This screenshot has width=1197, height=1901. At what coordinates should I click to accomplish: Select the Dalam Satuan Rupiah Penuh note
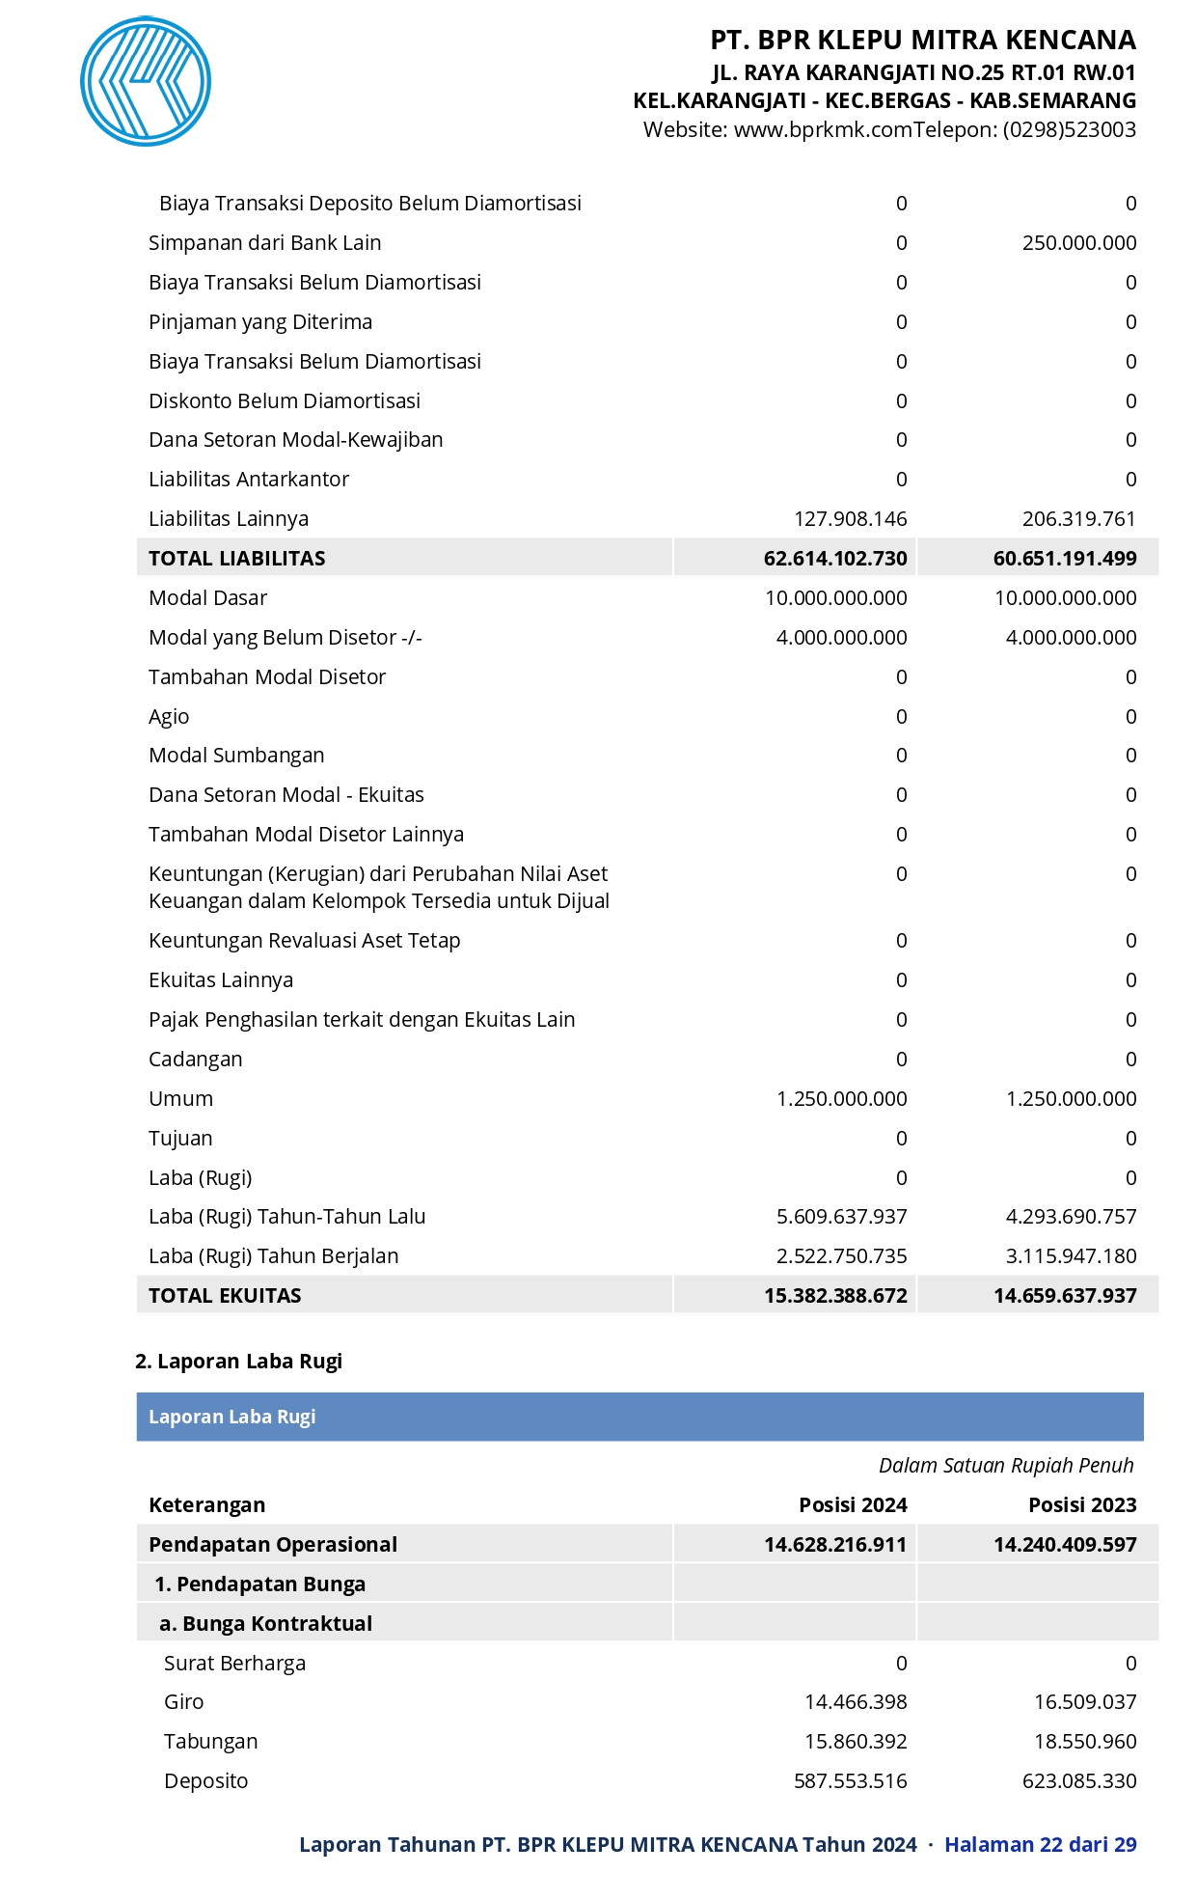click(x=1006, y=1465)
